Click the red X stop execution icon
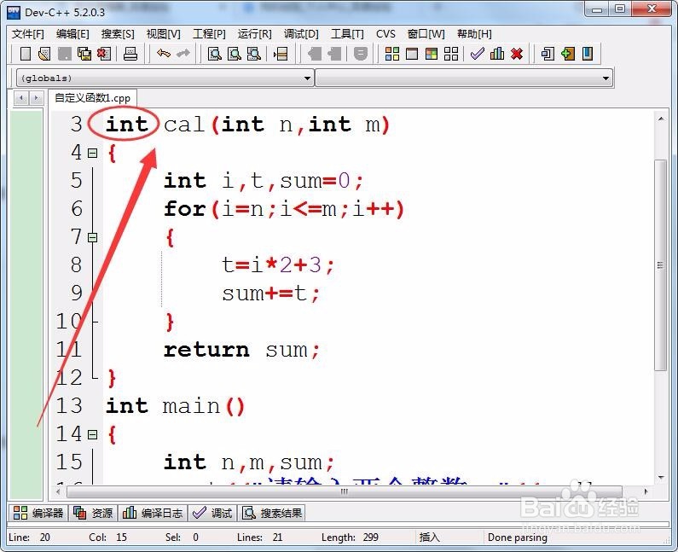 tap(517, 54)
